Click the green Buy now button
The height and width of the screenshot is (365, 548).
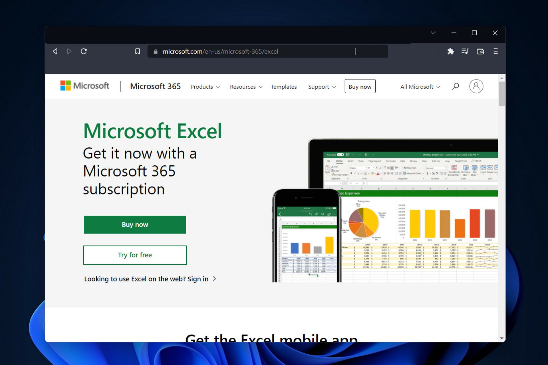tap(135, 225)
